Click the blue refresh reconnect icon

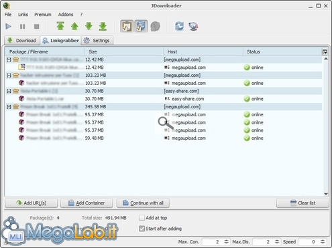(179, 26)
